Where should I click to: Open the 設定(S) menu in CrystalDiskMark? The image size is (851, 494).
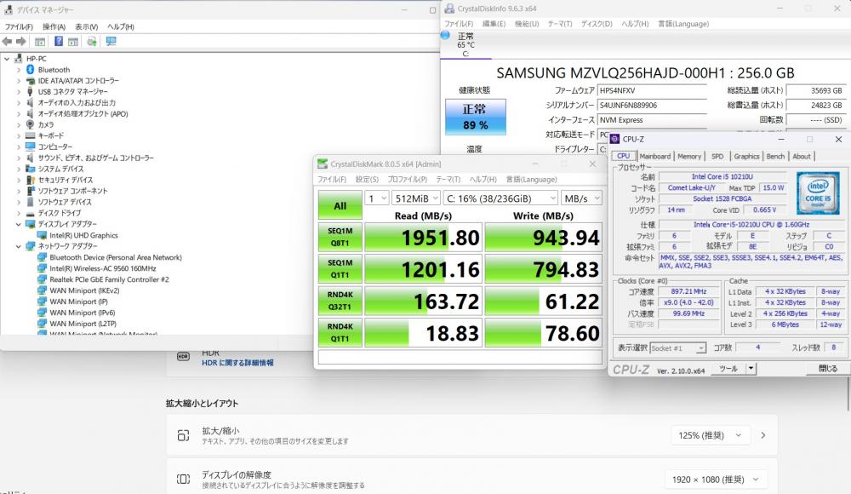point(367,180)
